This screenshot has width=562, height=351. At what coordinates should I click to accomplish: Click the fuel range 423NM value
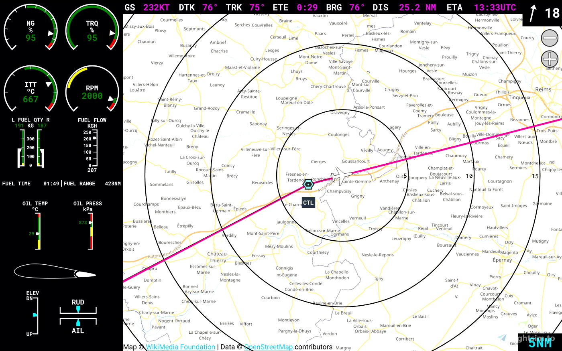coord(113,183)
